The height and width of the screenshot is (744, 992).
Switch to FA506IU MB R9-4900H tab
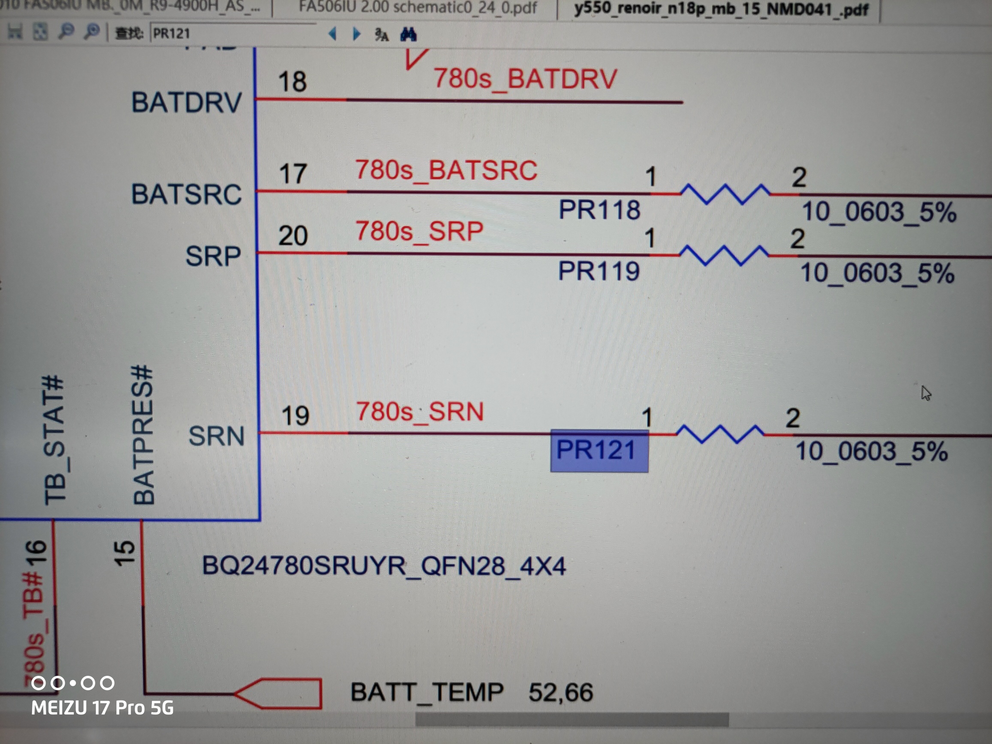(x=135, y=6)
